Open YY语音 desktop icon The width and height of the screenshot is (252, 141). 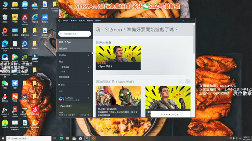15,18
